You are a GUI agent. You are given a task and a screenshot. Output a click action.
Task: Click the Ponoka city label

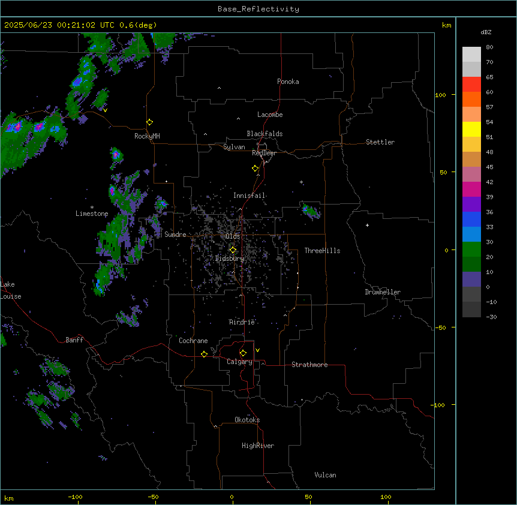288,82
